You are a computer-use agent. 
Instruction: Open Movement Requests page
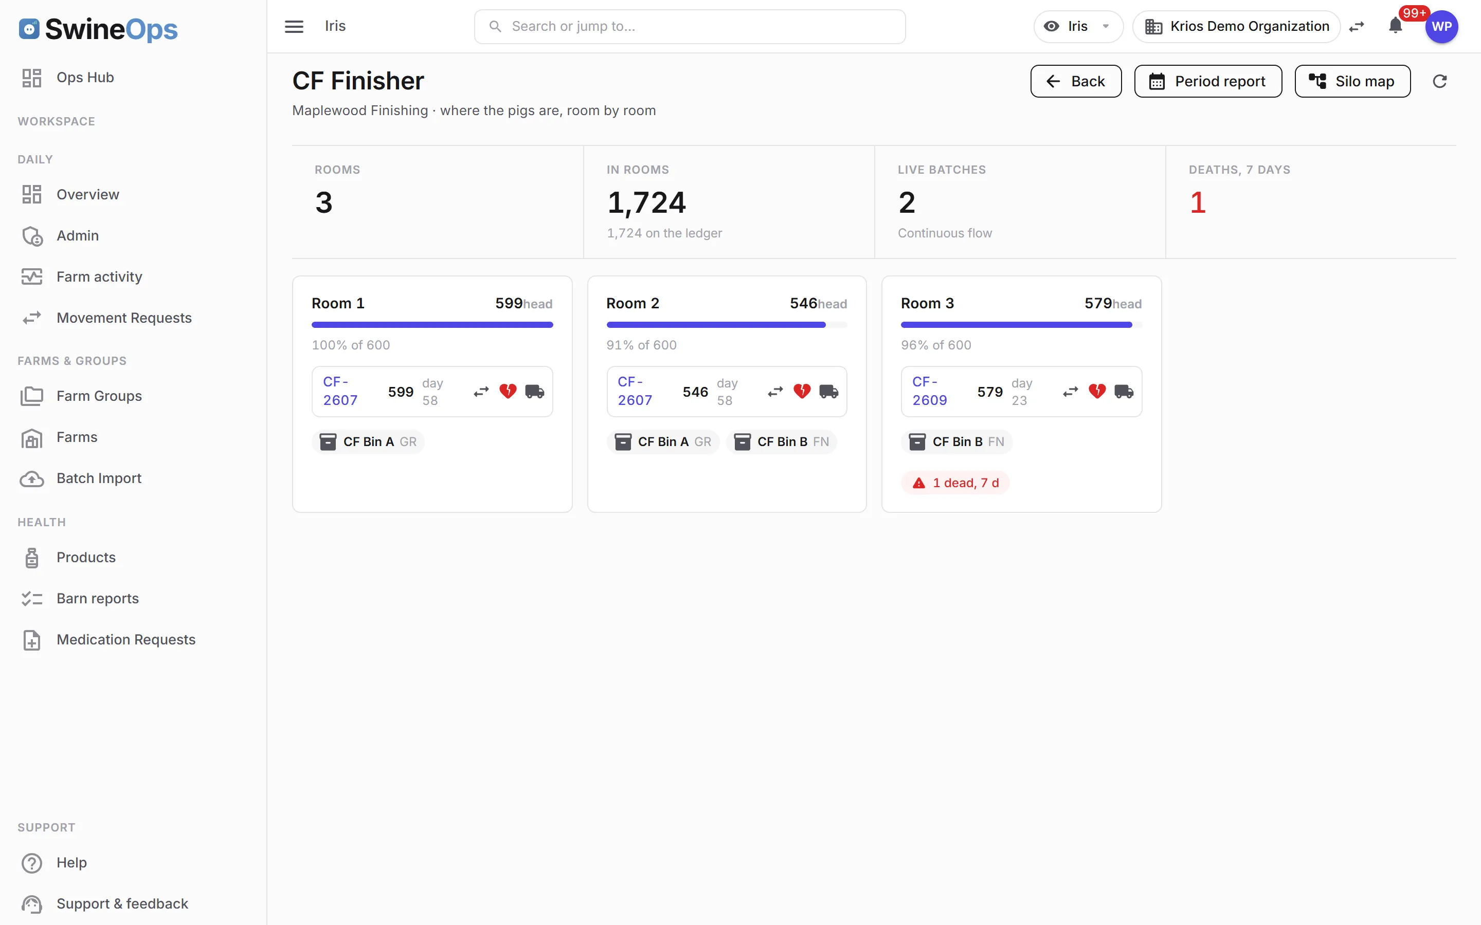133,318
